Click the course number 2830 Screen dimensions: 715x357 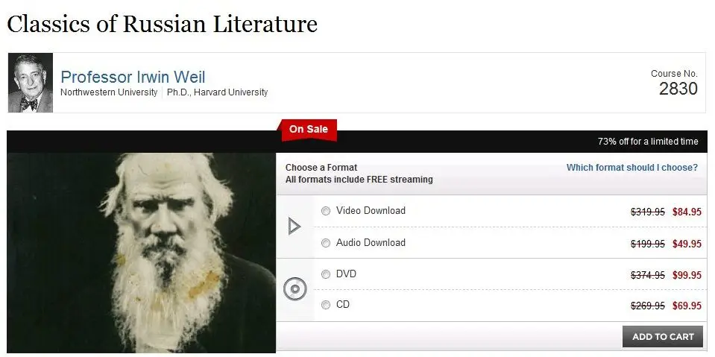point(678,89)
